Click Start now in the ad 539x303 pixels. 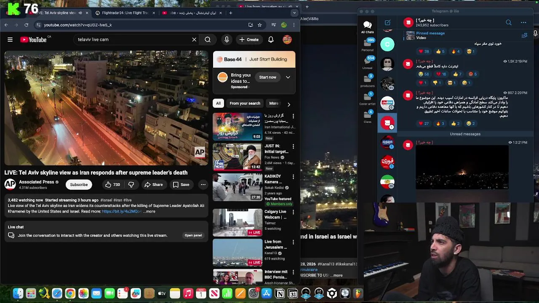pos(268,77)
